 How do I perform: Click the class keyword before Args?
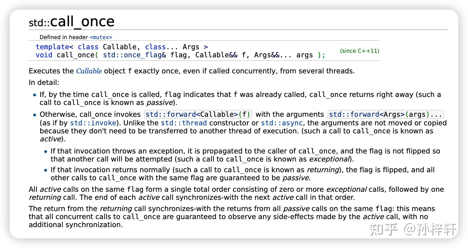[x=155, y=47]
